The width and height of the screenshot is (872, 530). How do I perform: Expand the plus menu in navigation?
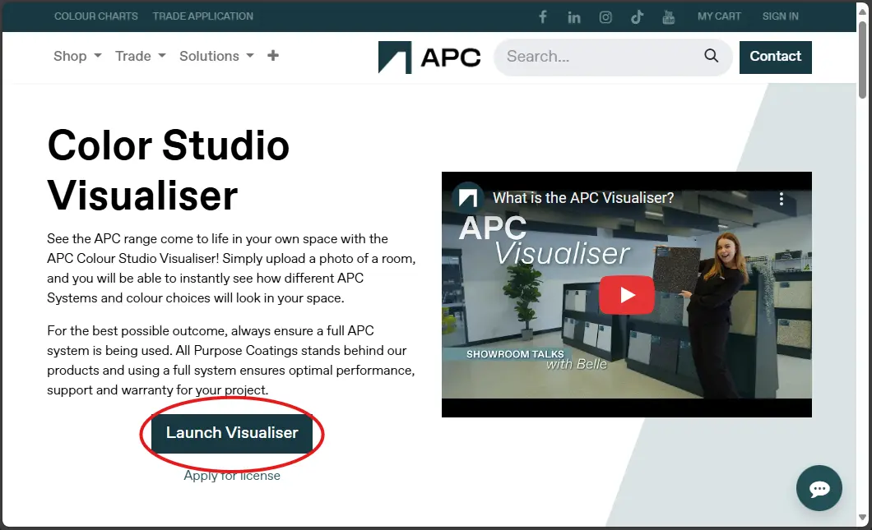(273, 56)
